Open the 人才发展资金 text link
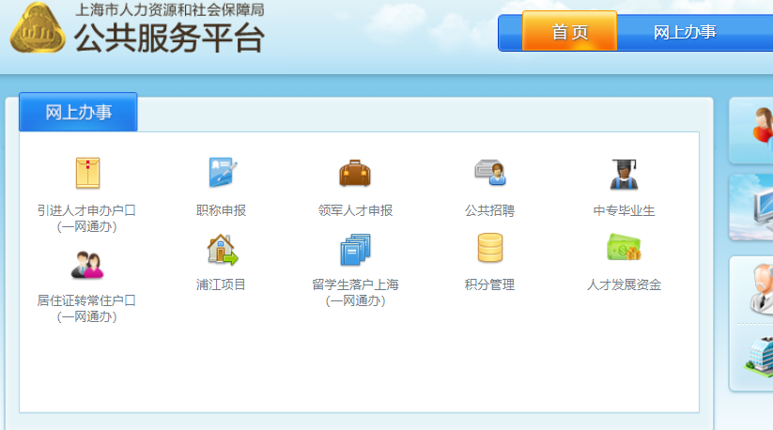 (x=624, y=284)
